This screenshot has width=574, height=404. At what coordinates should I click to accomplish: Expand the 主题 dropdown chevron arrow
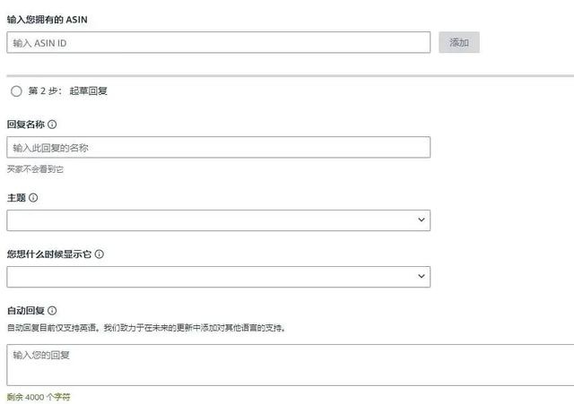click(422, 219)
